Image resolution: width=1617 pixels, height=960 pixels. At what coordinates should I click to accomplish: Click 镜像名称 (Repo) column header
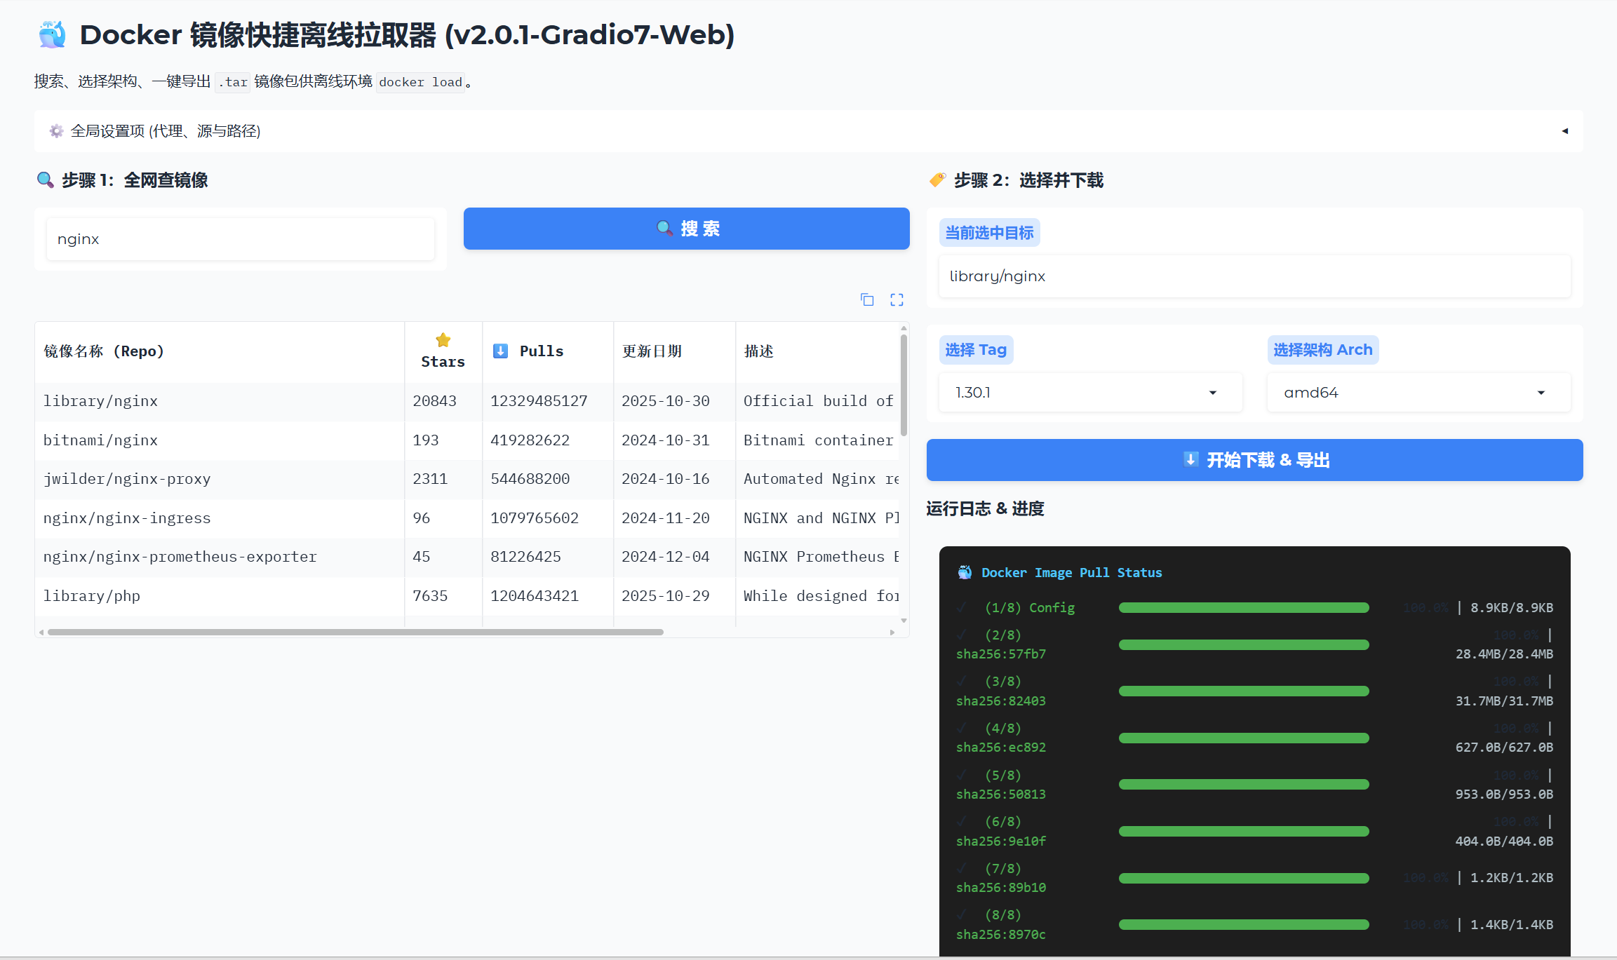click(x=220, y=351)
